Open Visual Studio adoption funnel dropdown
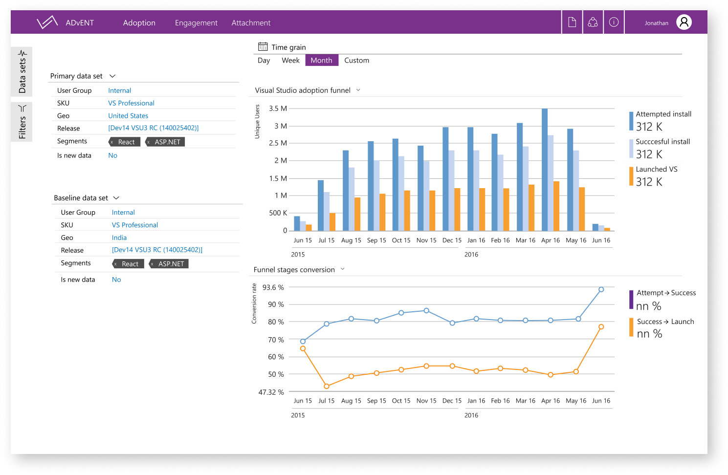 click(358, 90)
